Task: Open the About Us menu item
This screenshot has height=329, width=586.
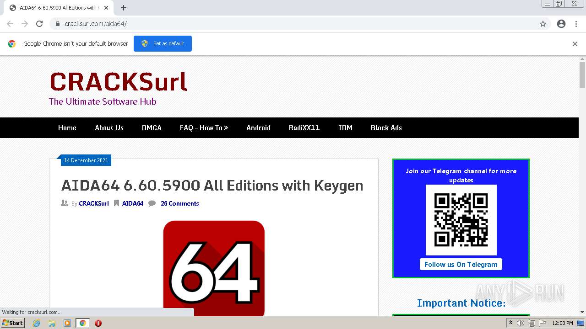Action: [109, 128]
